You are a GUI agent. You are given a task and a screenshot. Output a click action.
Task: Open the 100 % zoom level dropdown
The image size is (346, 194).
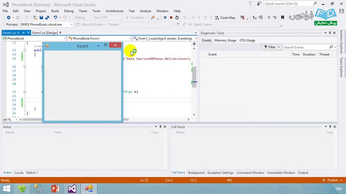[10, 120]
